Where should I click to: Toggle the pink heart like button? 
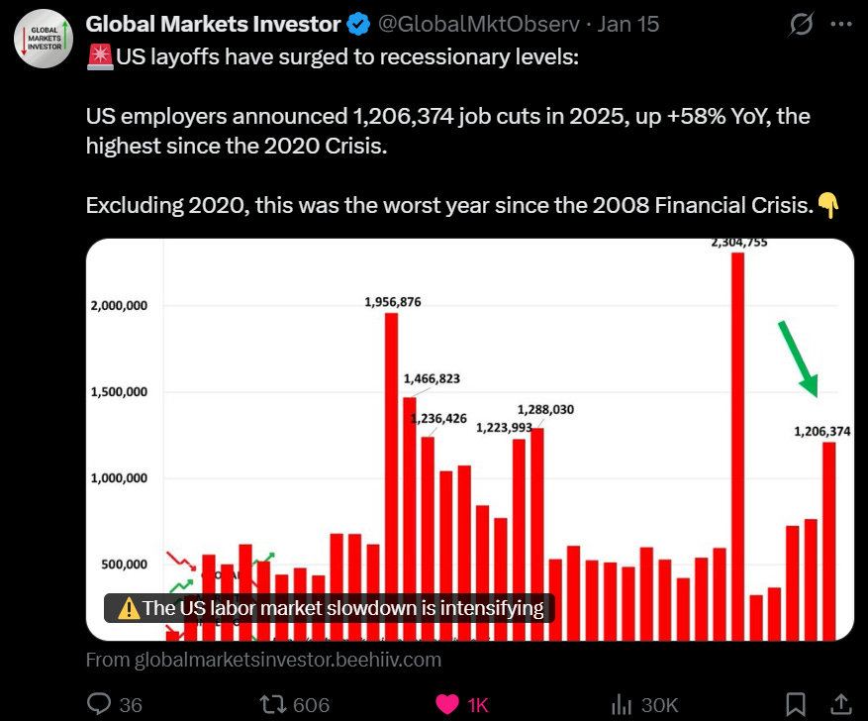click(x=447, y=704)
